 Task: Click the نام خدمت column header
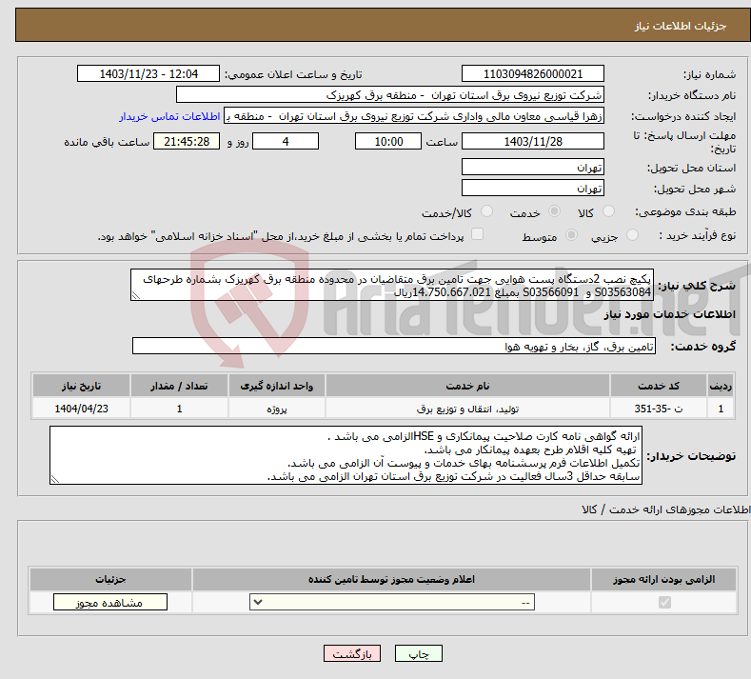coord(467,386)
